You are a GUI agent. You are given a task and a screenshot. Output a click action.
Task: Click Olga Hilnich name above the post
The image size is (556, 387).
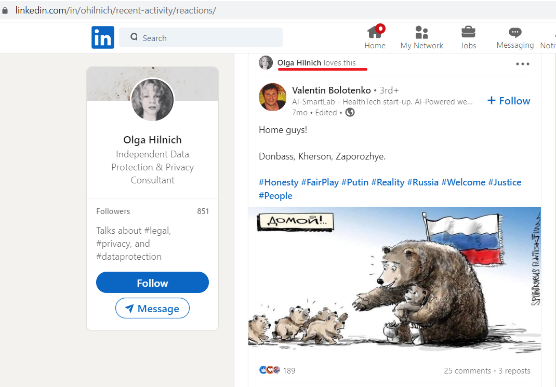(x=299, y=63)
